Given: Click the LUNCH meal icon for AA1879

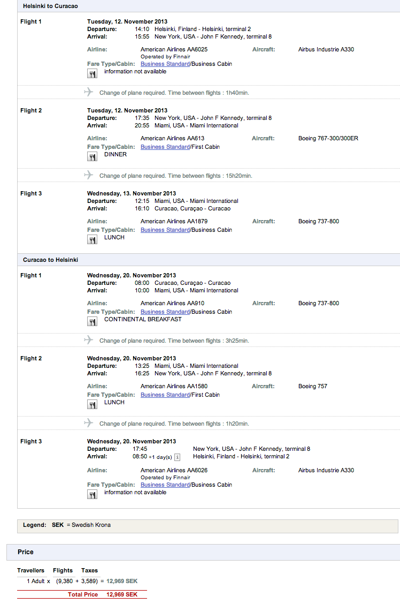Looking at the screenshot, I should [x=92, y=239].
